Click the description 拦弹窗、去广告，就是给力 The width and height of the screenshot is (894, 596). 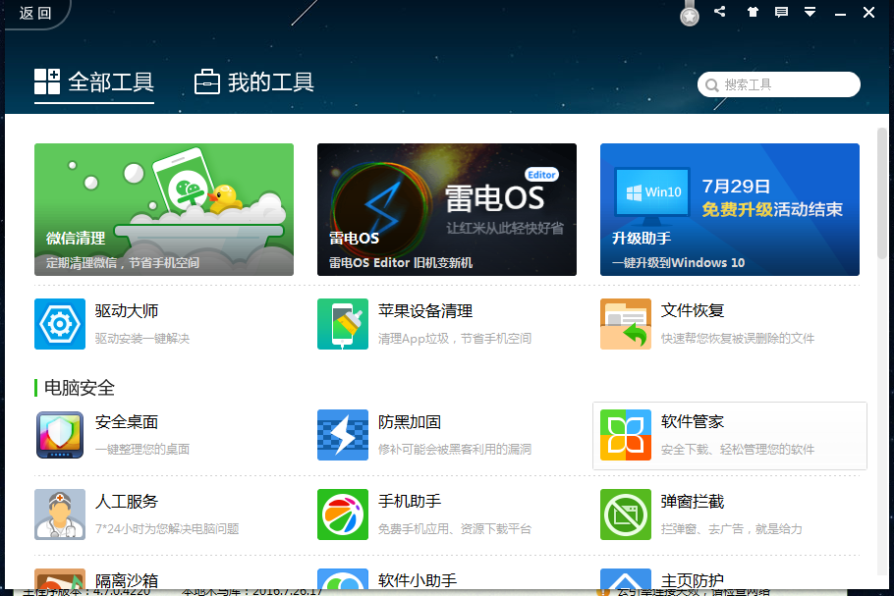(x=732, y=529)
